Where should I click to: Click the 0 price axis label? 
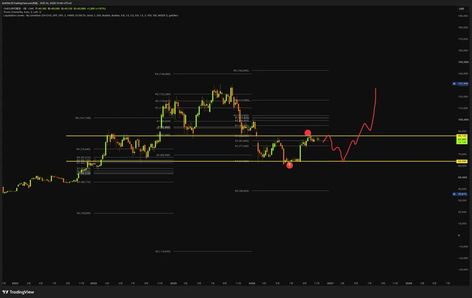[459, 235]
